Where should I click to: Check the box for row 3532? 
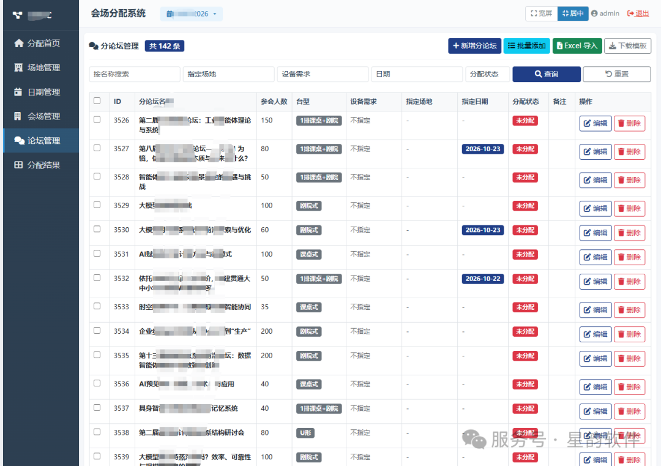pos(97,278)
